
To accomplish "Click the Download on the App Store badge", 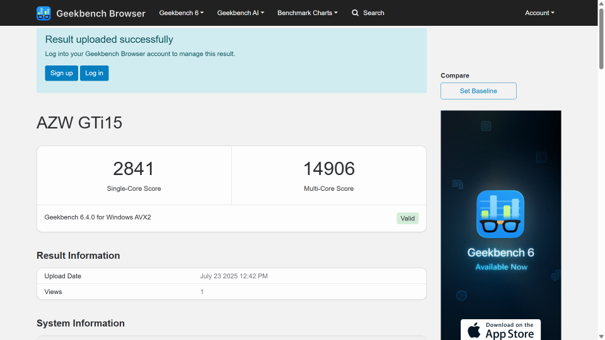I will point(500,331).
